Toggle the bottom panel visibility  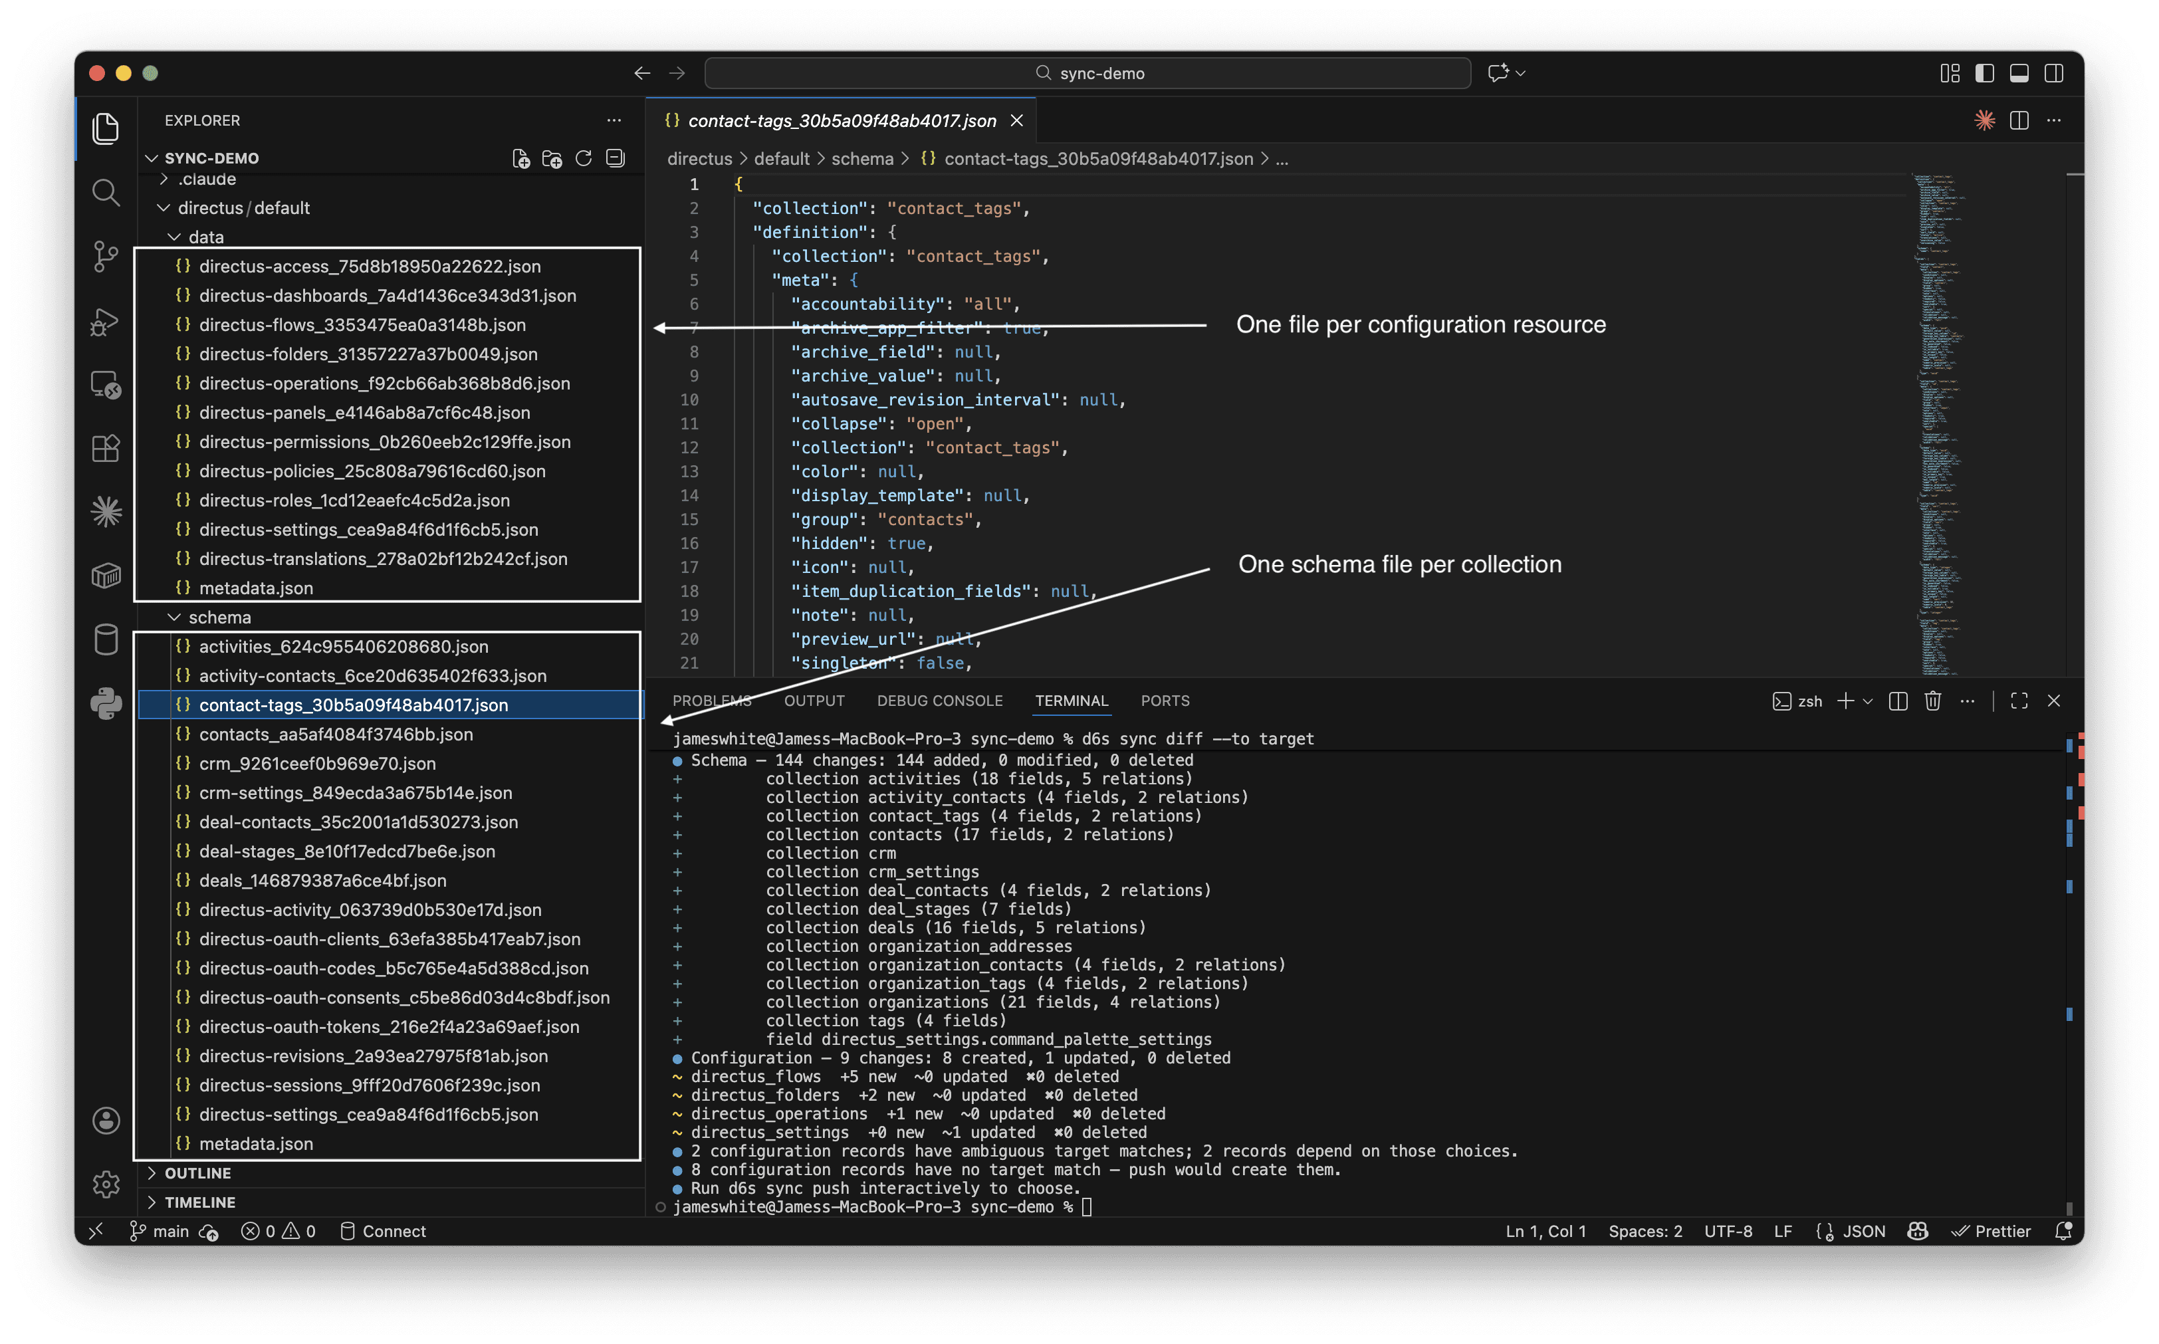point(2019,73)
